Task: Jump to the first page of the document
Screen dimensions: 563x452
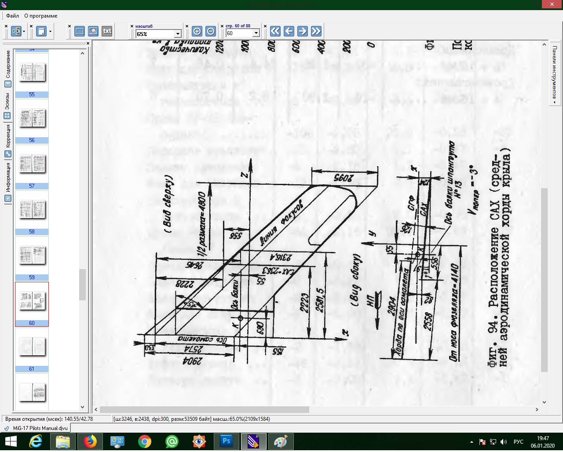Action: point(275,31)
